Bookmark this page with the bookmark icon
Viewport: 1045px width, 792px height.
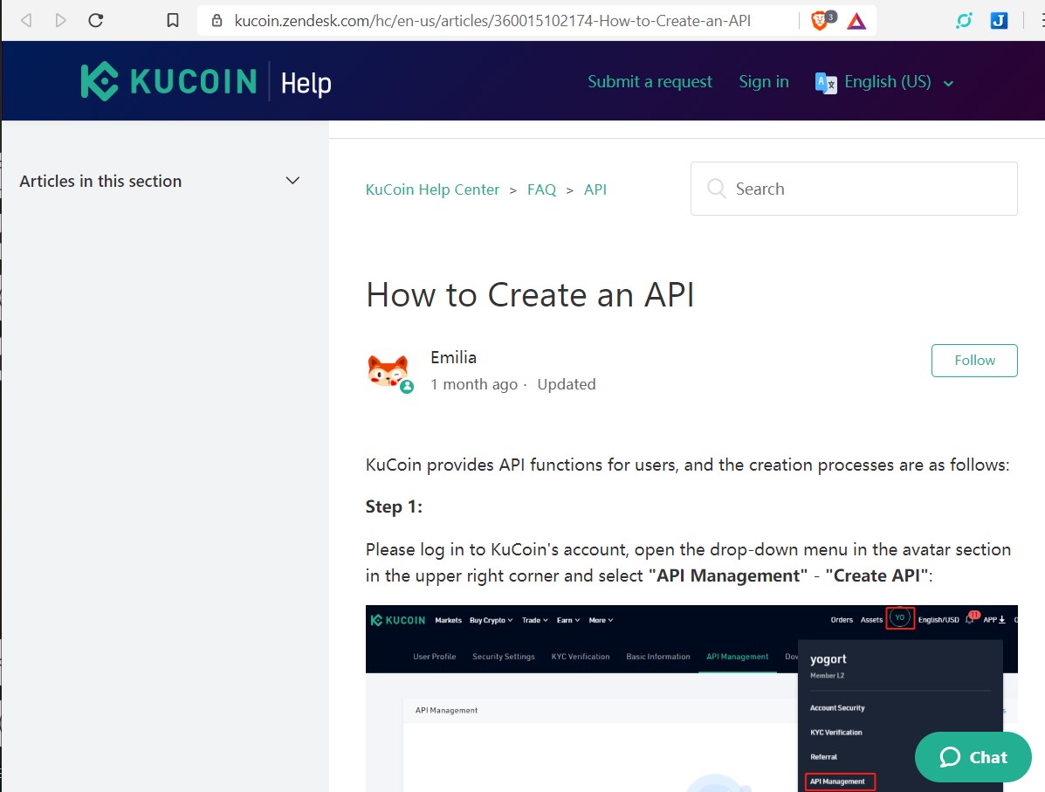[x=173, y=21]
